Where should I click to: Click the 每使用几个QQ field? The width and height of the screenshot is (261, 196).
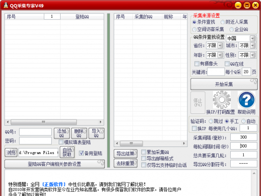[248, 128]
